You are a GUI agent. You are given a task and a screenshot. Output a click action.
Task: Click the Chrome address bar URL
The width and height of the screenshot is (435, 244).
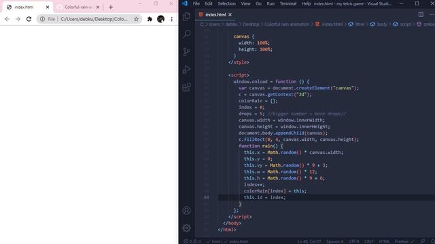tap(94, 19)
